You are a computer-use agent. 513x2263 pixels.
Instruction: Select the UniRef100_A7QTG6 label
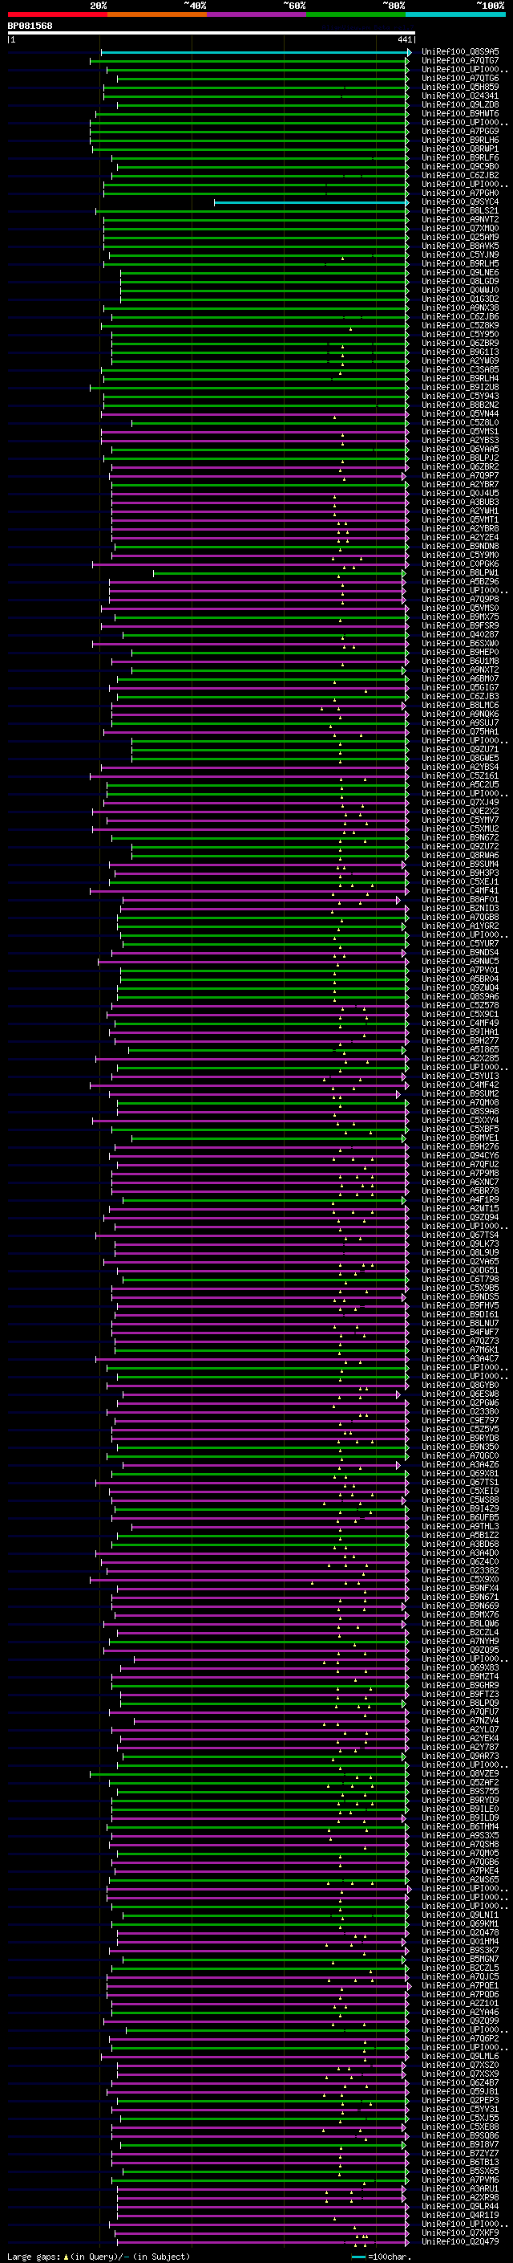coord(460,78)
